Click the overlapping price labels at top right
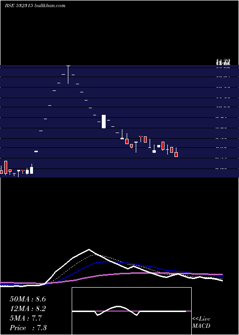The width and height of the screenshot is (239, 335). (x=223, y=62)
